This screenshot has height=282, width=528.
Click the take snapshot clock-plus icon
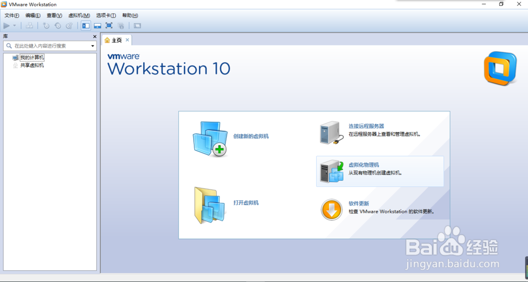pyautogui.click(x=46, y=25)
